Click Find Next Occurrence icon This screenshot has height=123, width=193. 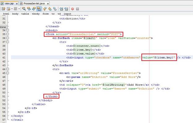(x=34, y=9)
